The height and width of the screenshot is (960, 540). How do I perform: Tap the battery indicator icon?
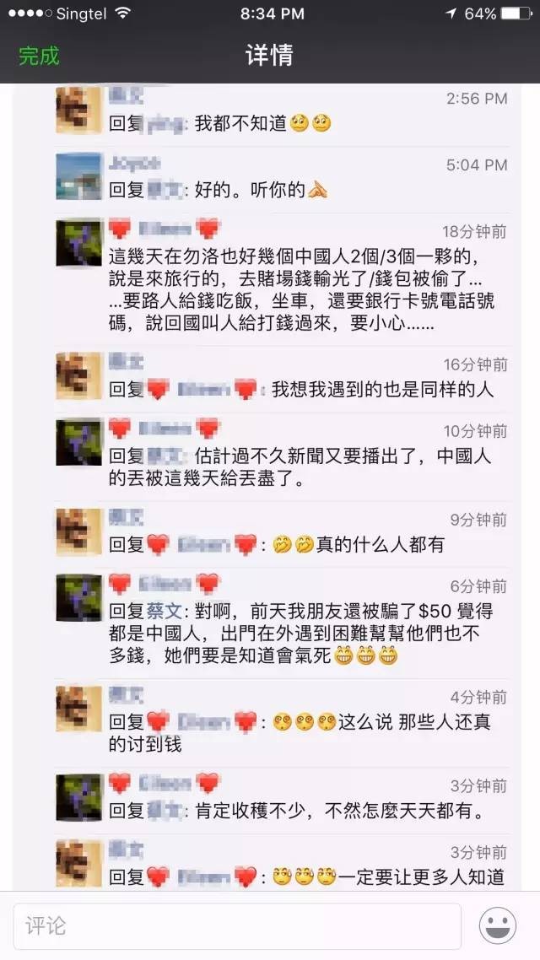pyautogui.click(x=516, y=13)
